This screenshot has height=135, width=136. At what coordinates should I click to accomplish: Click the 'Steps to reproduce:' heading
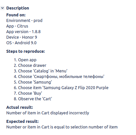[x=26, y=51]
